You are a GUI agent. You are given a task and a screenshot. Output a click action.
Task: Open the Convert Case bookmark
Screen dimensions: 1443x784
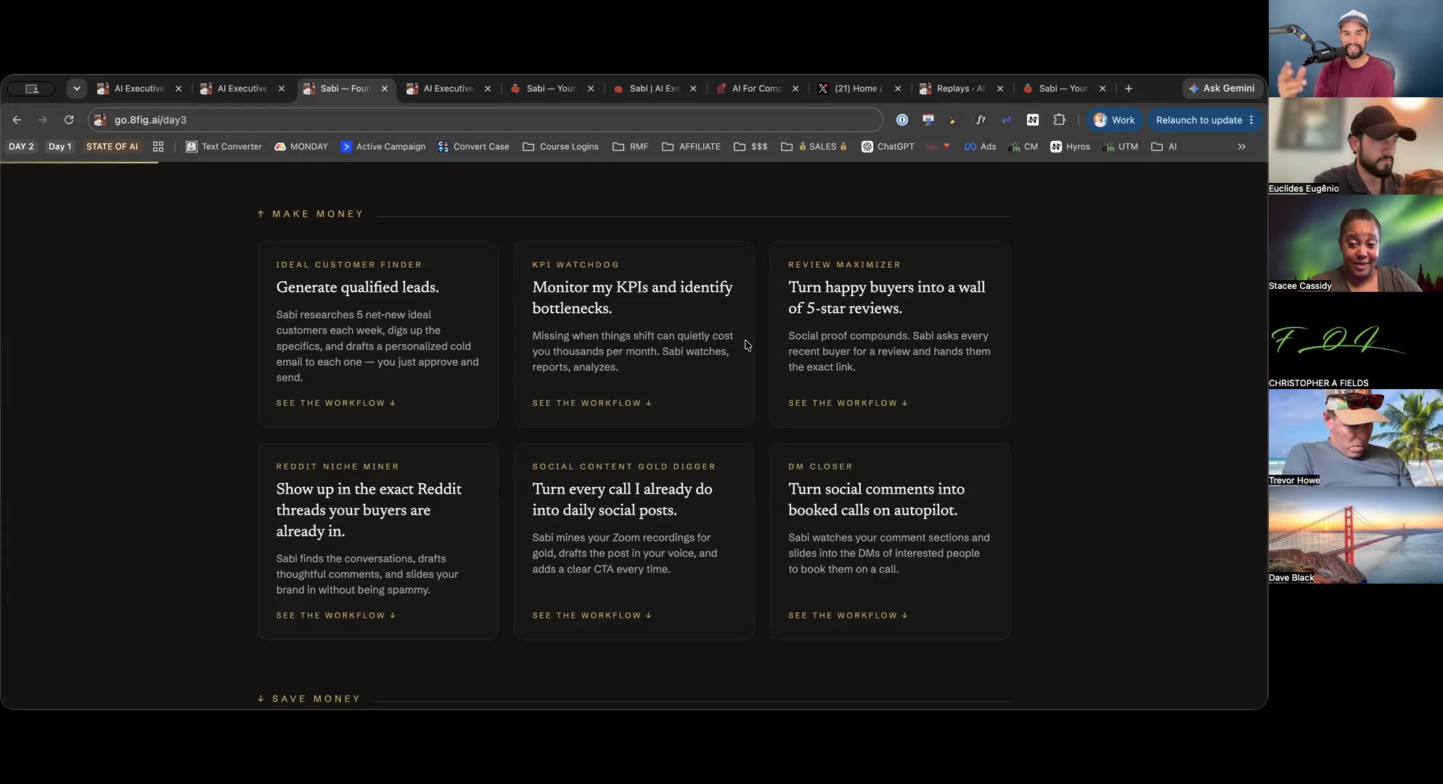tap(473, 147)
